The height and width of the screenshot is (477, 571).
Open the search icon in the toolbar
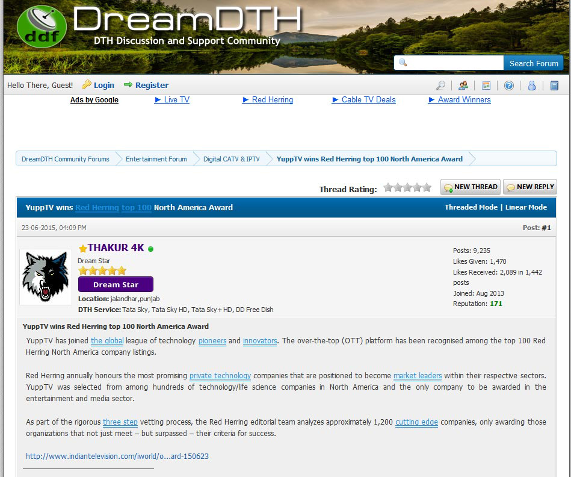tap(440, 86)
